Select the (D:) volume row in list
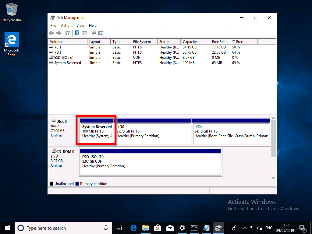The image size is (312, 234). pyautogui.click(x=153, y=52)
